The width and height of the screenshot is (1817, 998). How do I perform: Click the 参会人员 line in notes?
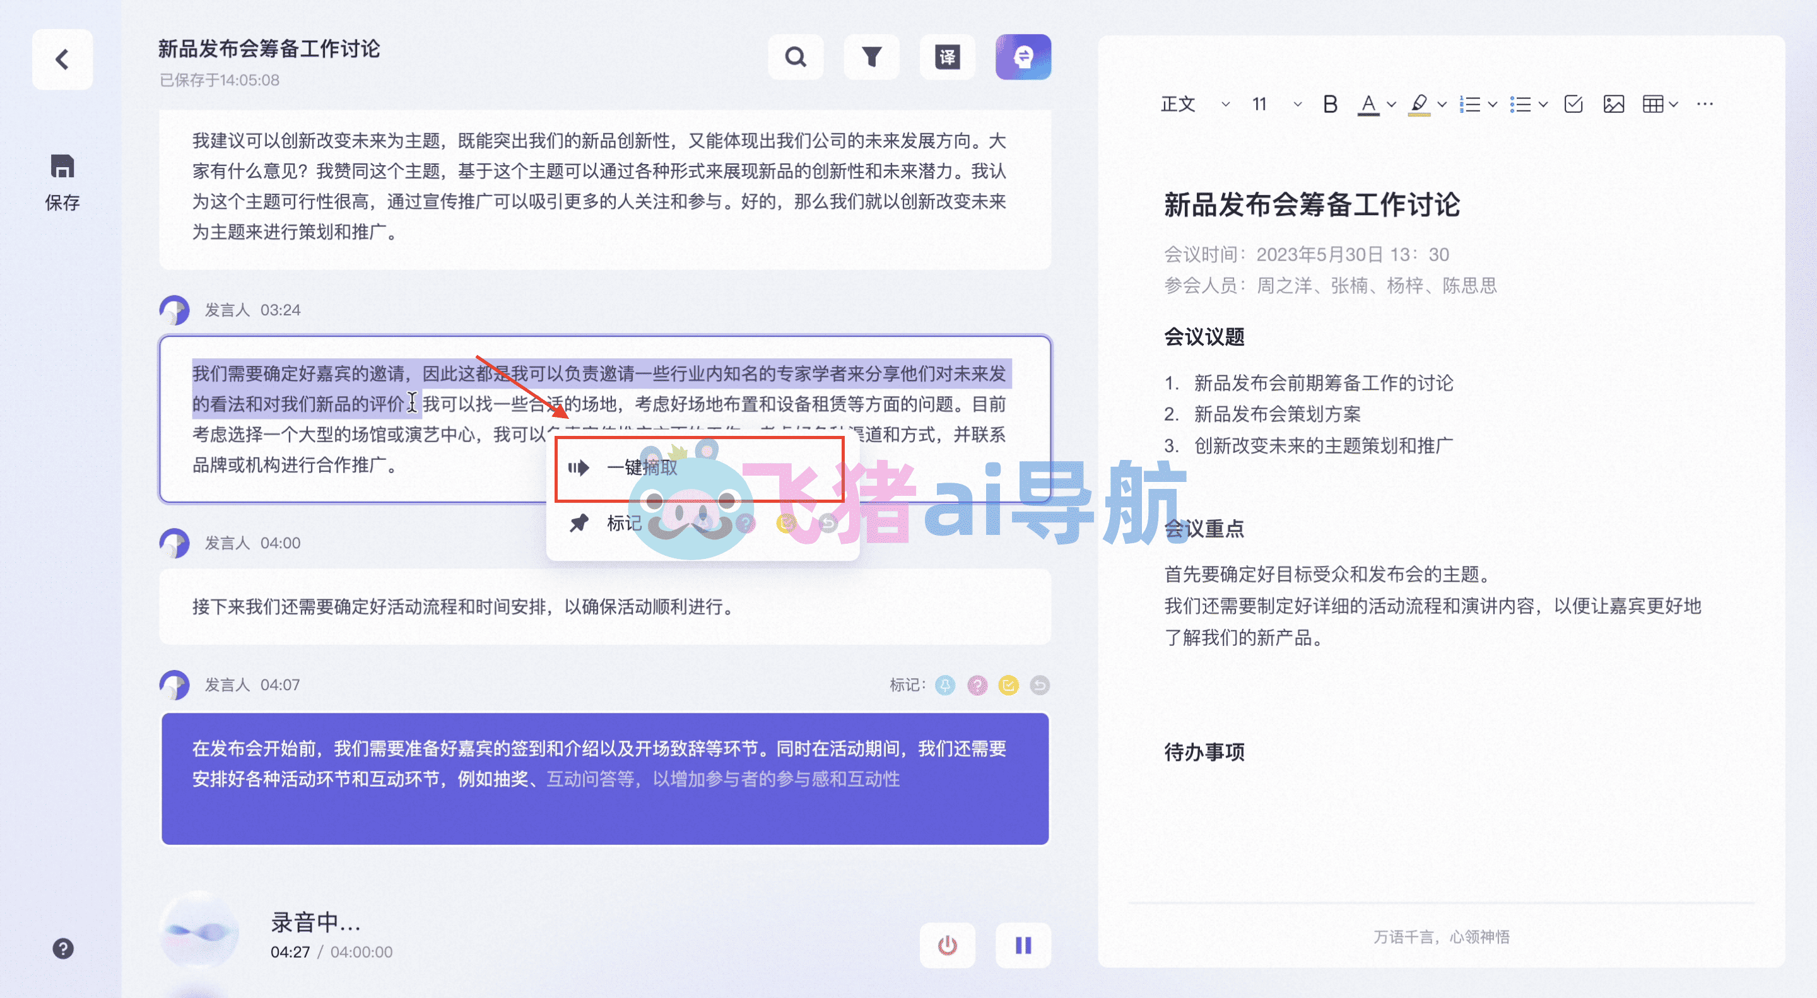coord(1331,286)
